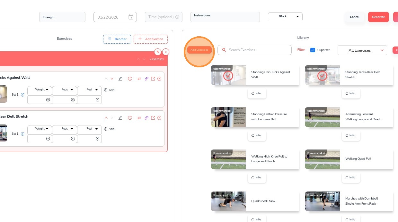Click the Time (optional) field
The height and width of the screenshot is (222, 398).
click(164, 17)
